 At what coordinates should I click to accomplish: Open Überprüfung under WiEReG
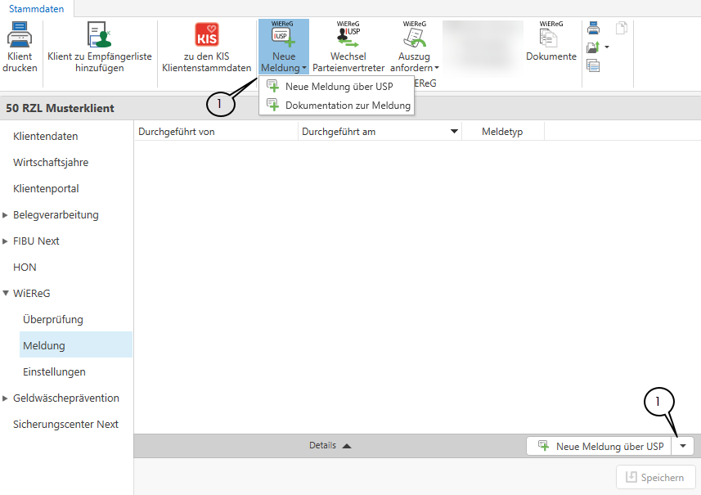point(53,319)
